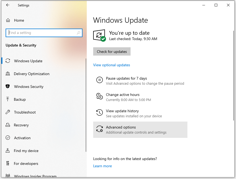Click the active hours clock icon
This screenshot has width=236, height=179.
click(100, 96)
